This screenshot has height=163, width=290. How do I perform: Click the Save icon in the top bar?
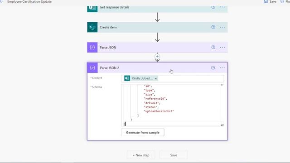point(266,1)
